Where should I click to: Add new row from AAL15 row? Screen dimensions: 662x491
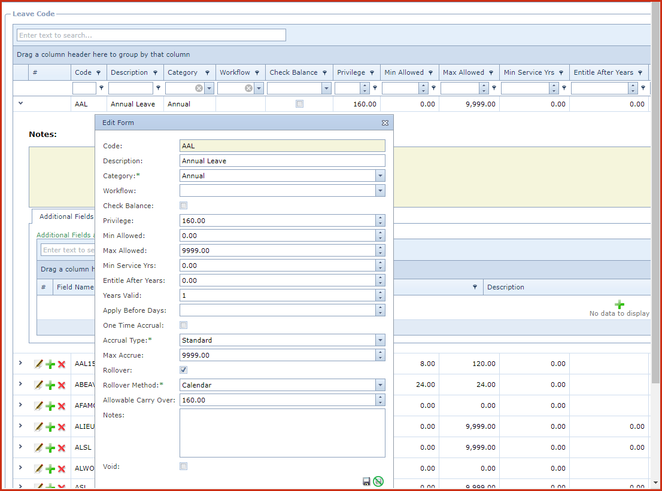coord(50,364)
